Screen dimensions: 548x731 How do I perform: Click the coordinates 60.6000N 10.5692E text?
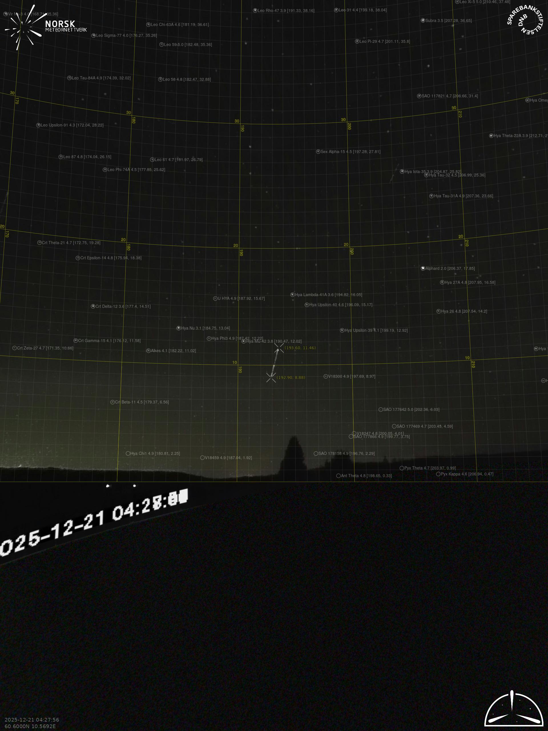(30, 726)
